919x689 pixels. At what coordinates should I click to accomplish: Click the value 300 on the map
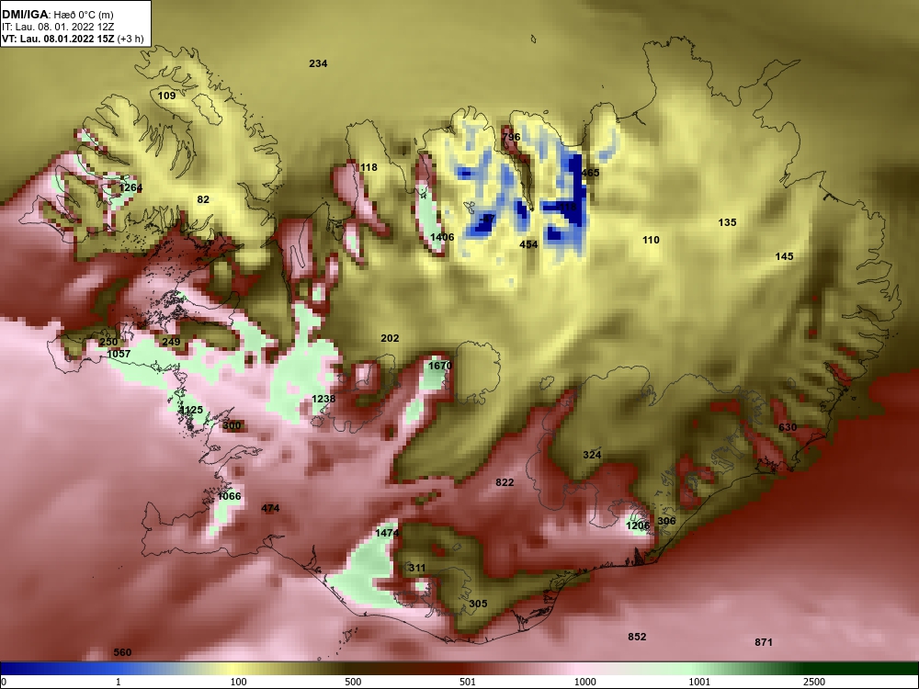pyautogui.click(x=233, y=425)
